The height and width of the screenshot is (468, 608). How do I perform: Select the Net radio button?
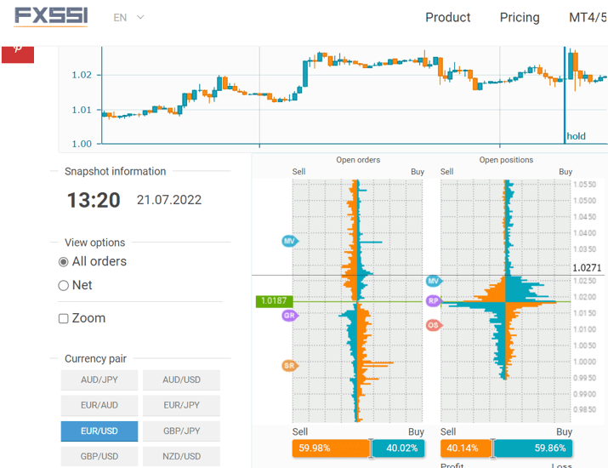[64, 286]
